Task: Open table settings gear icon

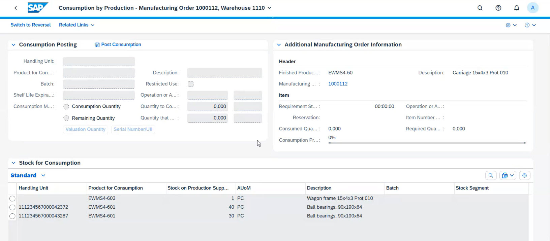Action: pos(524,175)
